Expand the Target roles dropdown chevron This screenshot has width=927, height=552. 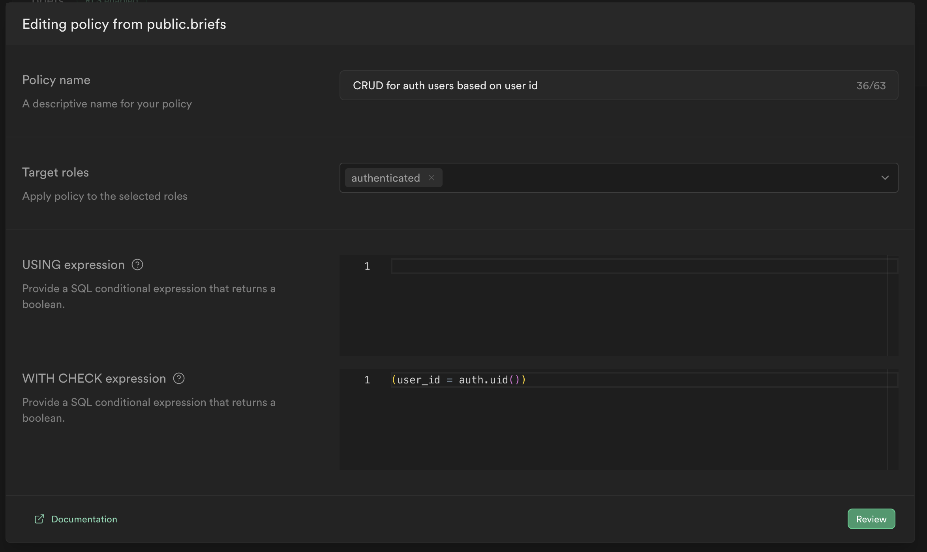[885, 178]
